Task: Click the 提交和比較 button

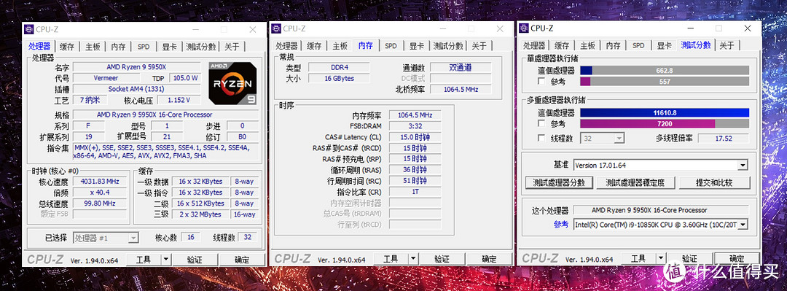Action: [713, 182]
